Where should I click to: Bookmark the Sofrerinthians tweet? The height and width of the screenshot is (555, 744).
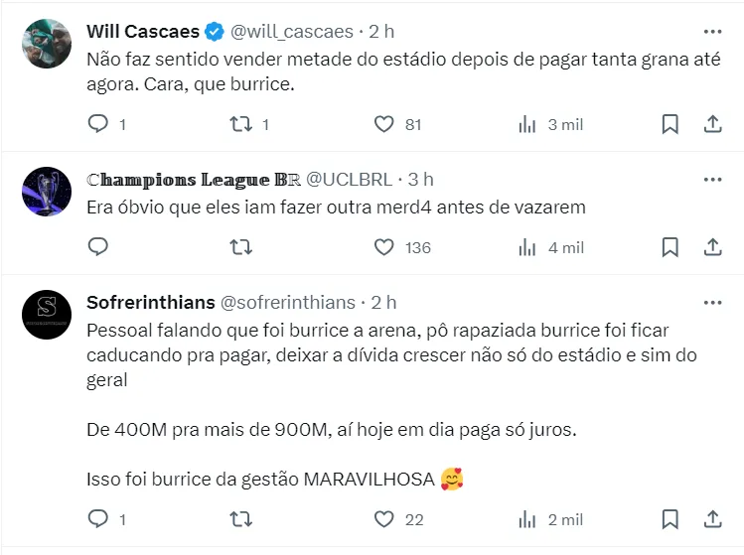tap(670, 518)
